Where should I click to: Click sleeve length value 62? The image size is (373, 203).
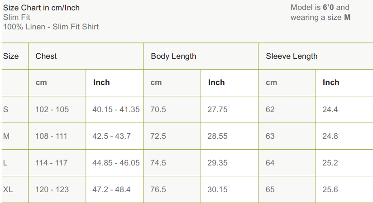click(x=270, y=109)
